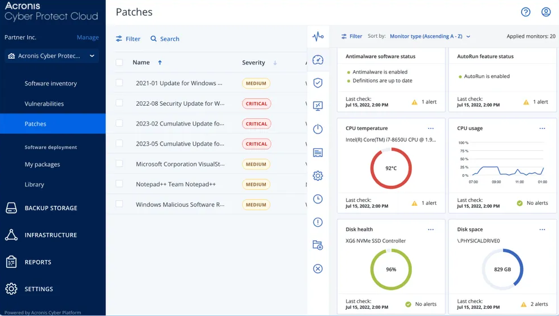This screenshot has width=559, height=316.
Task: Tick checkbox for 2022-08 Security Update row
Action: point(119,103)
